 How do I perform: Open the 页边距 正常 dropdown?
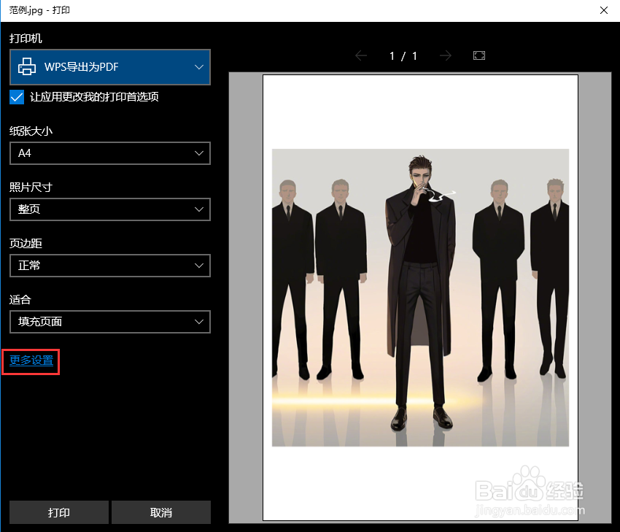(110, 266)
